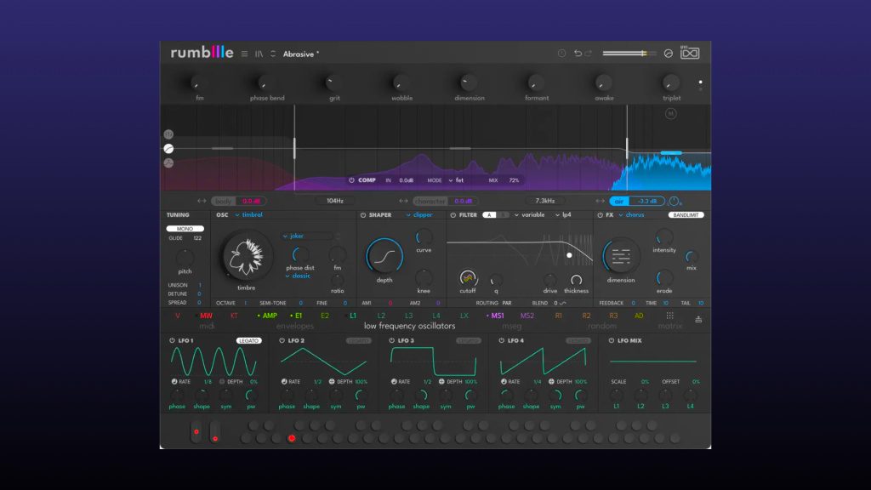Click the power icon next to air gain

click(674, 201)
